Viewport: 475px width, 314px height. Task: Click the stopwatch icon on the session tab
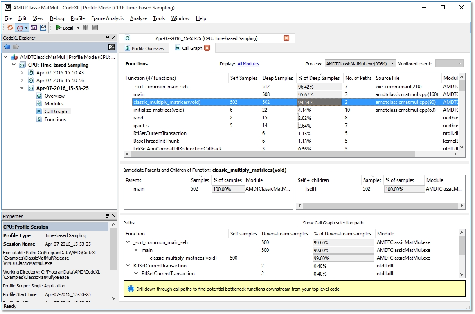pyautogui.click(x=128, y=38)
